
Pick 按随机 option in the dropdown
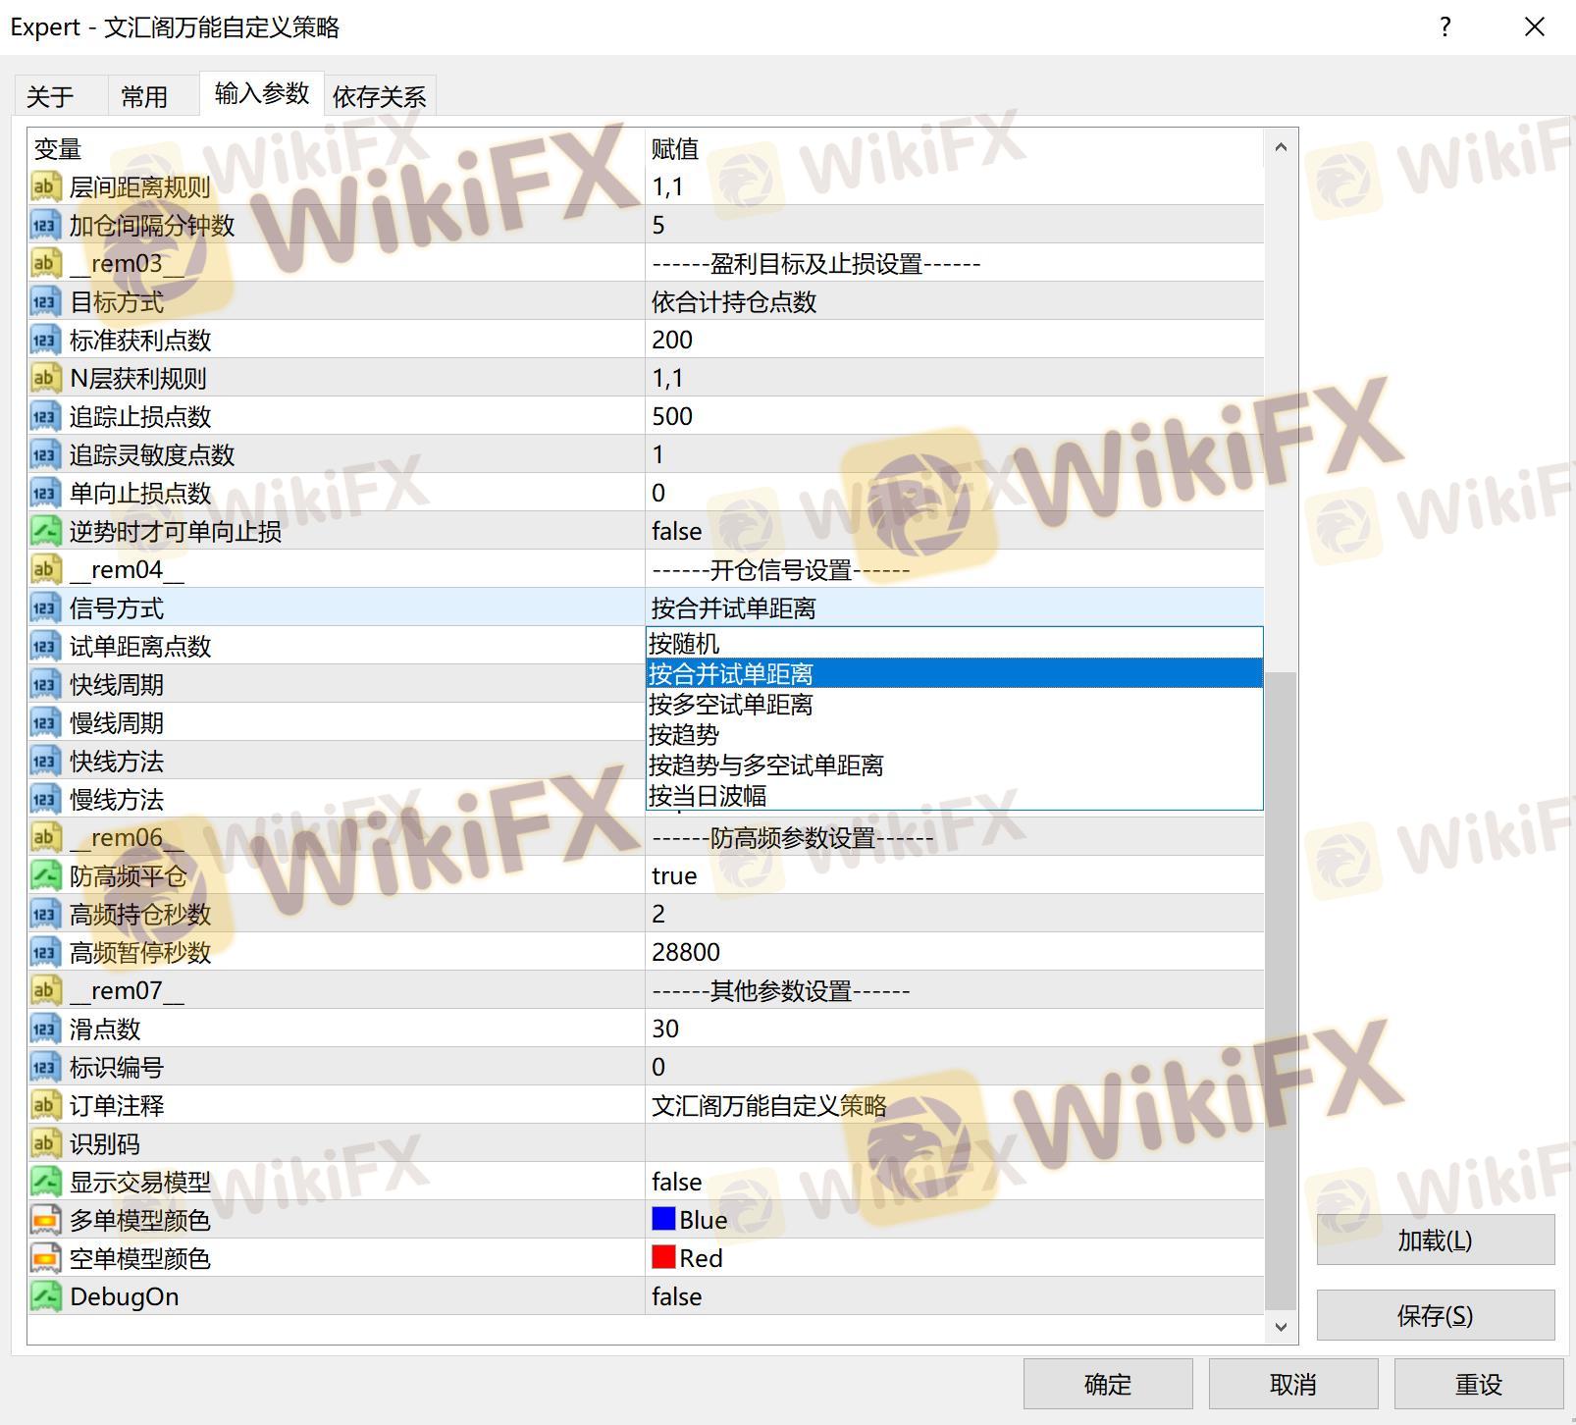click(684, 644)
